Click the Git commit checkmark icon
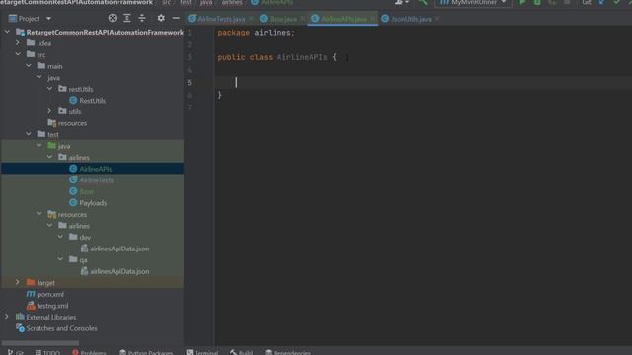This screenshot has height=355, width=632. click(x=616, y=2)
